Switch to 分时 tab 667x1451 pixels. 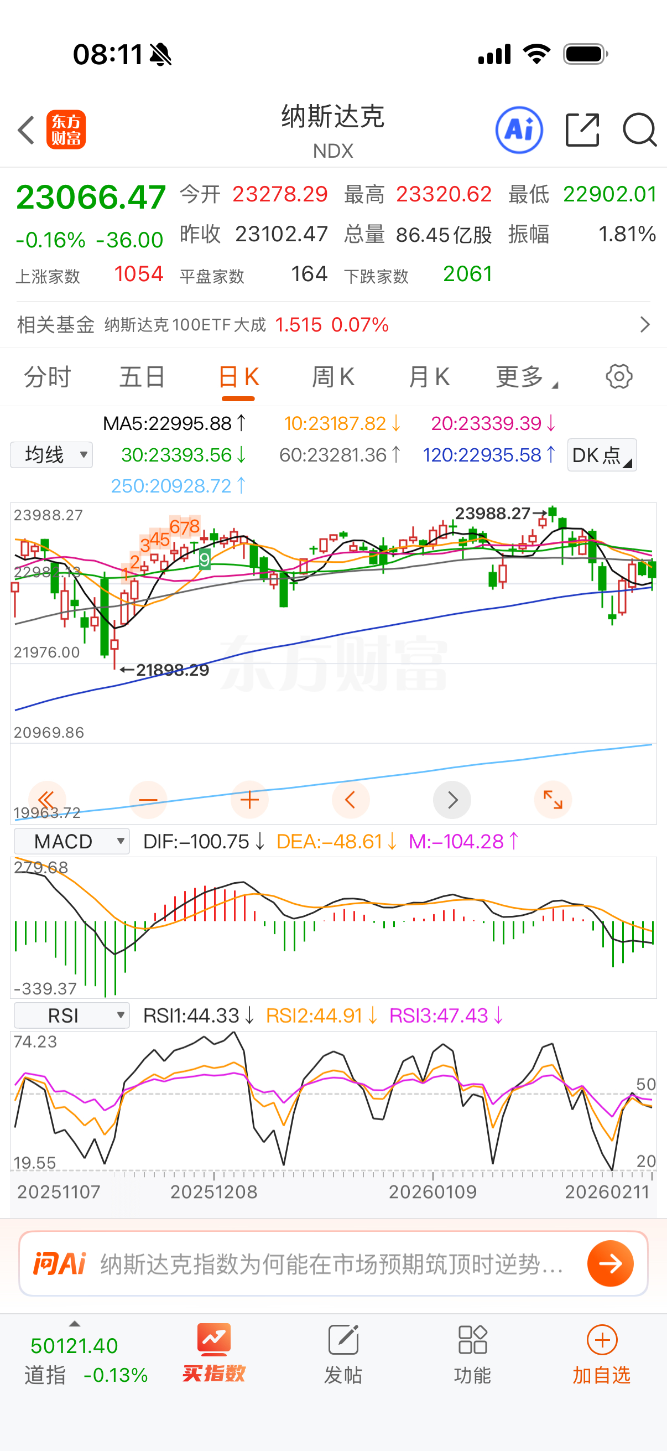point(47,377)
